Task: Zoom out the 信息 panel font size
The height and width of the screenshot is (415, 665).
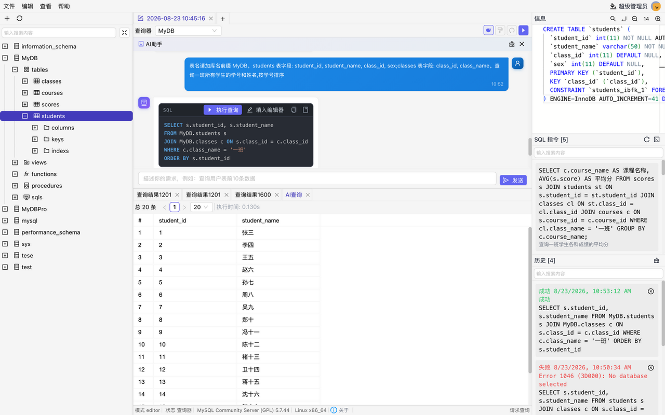Action: coord(635,19)
